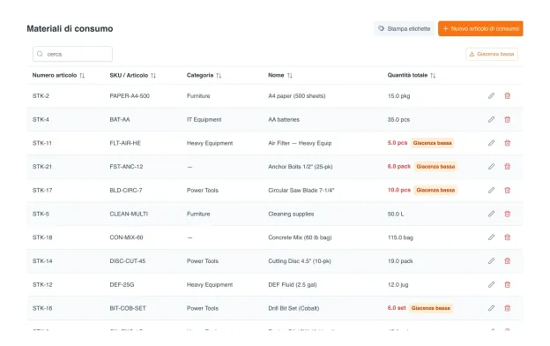This screenshot has width=550, height=346.
Task: Click the 115.0 bag quantity
Action: coord(400,237)
